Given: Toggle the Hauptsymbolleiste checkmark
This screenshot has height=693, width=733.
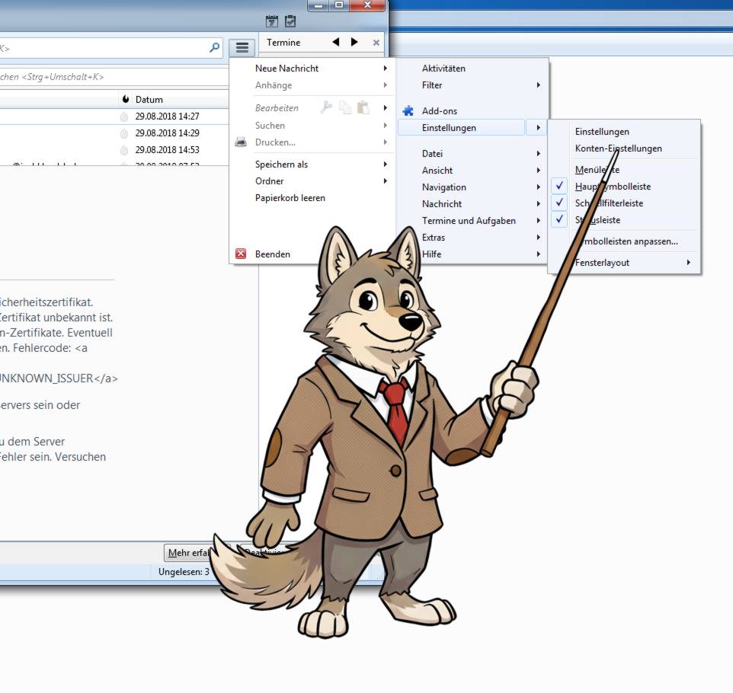Looking at the screenshot, I should [x=560, y=187].
